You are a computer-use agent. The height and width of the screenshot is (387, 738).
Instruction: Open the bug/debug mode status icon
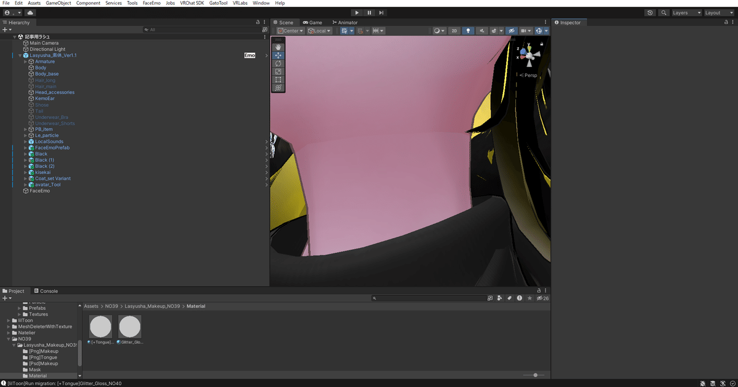pyautogui.click(x=703, y=383)
